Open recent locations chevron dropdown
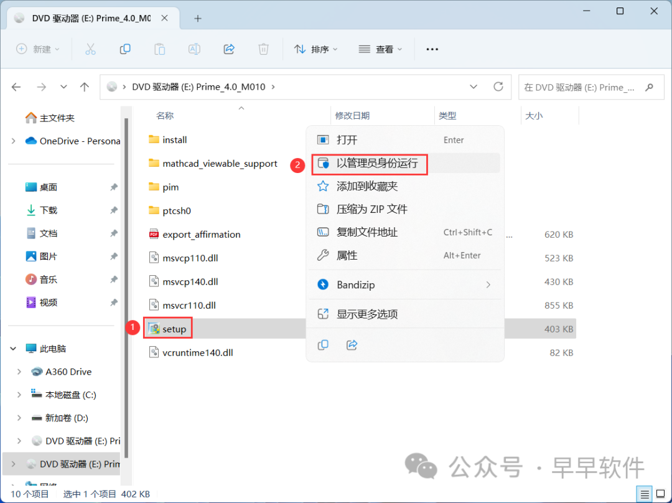The image size is (672, 503). coord(63,87)
